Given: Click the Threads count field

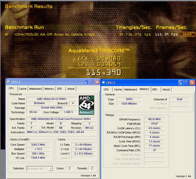Looking at the screenshot, I should (x=92, y=168).
